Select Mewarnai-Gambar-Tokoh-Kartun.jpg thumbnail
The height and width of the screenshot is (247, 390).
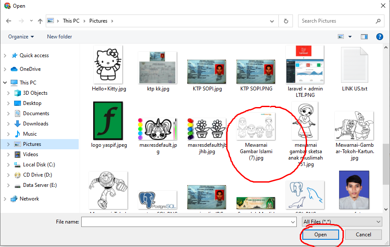pos(354,125)
